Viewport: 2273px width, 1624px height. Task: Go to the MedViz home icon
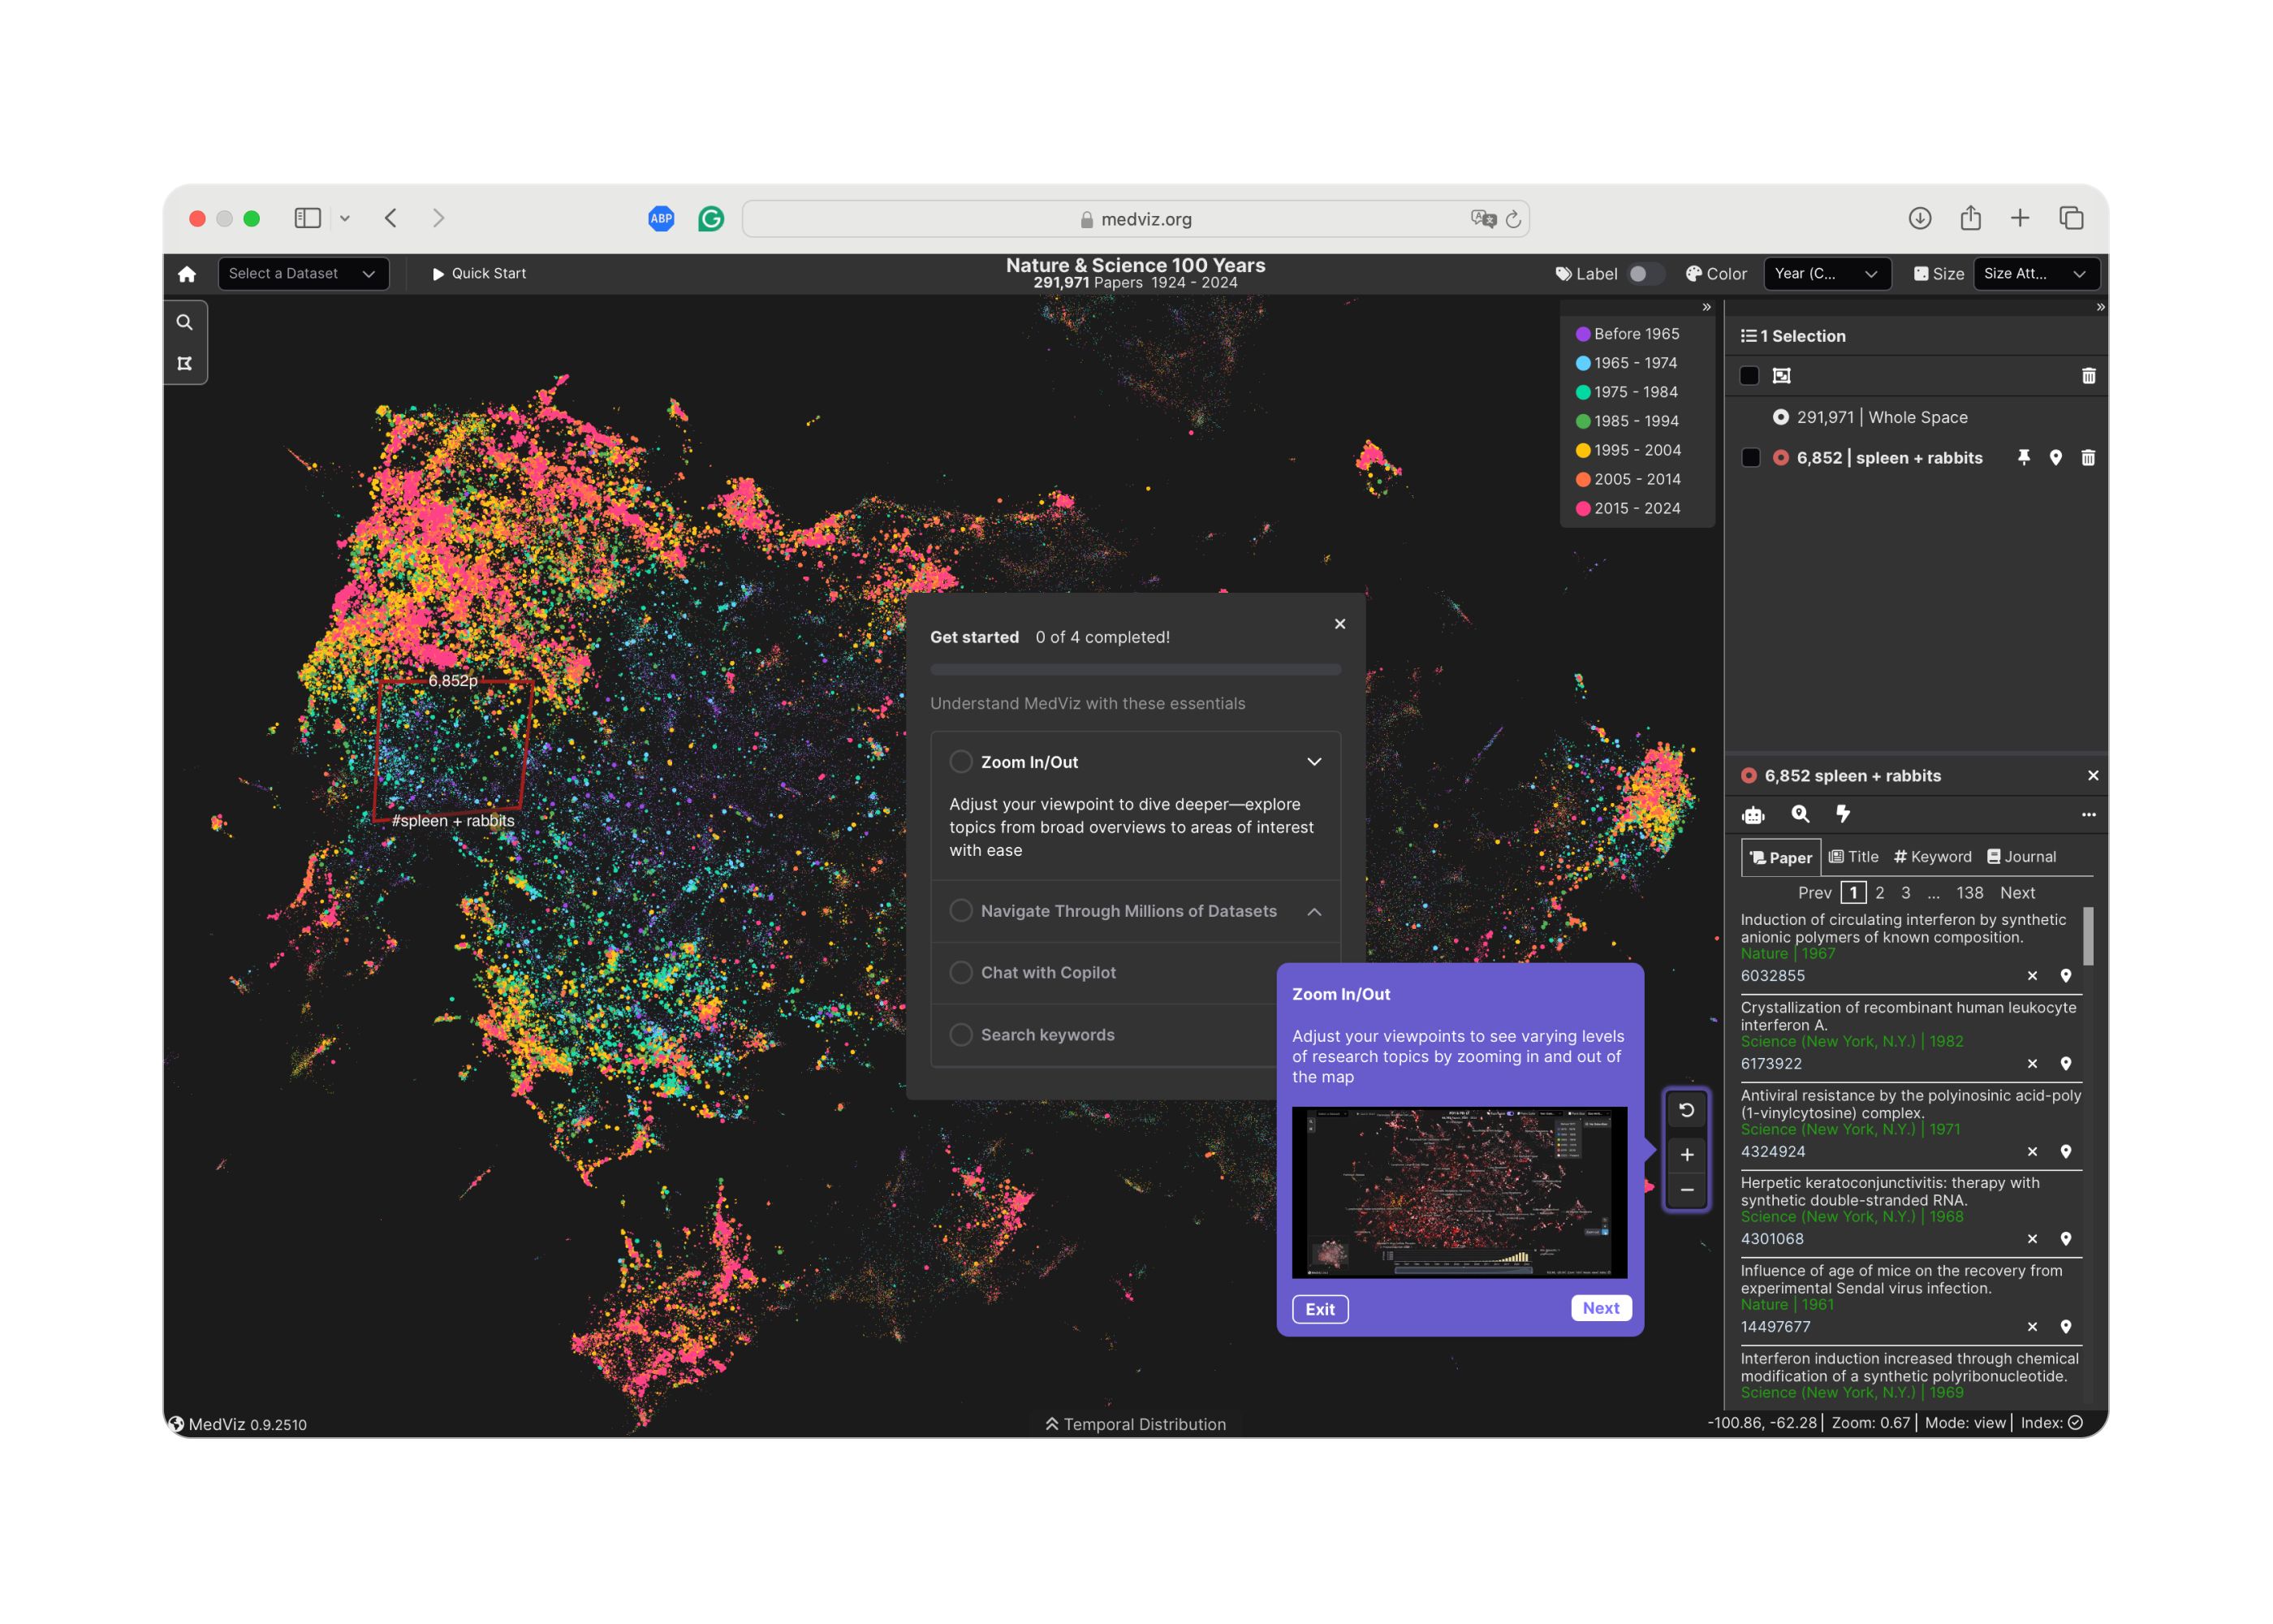pyautogui.click(x=187, y=274)
